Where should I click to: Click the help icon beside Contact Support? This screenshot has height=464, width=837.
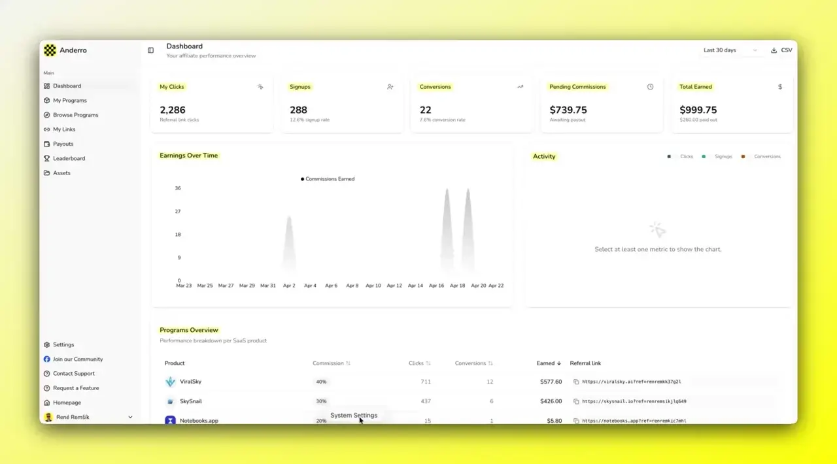click(x=46, y=374)
